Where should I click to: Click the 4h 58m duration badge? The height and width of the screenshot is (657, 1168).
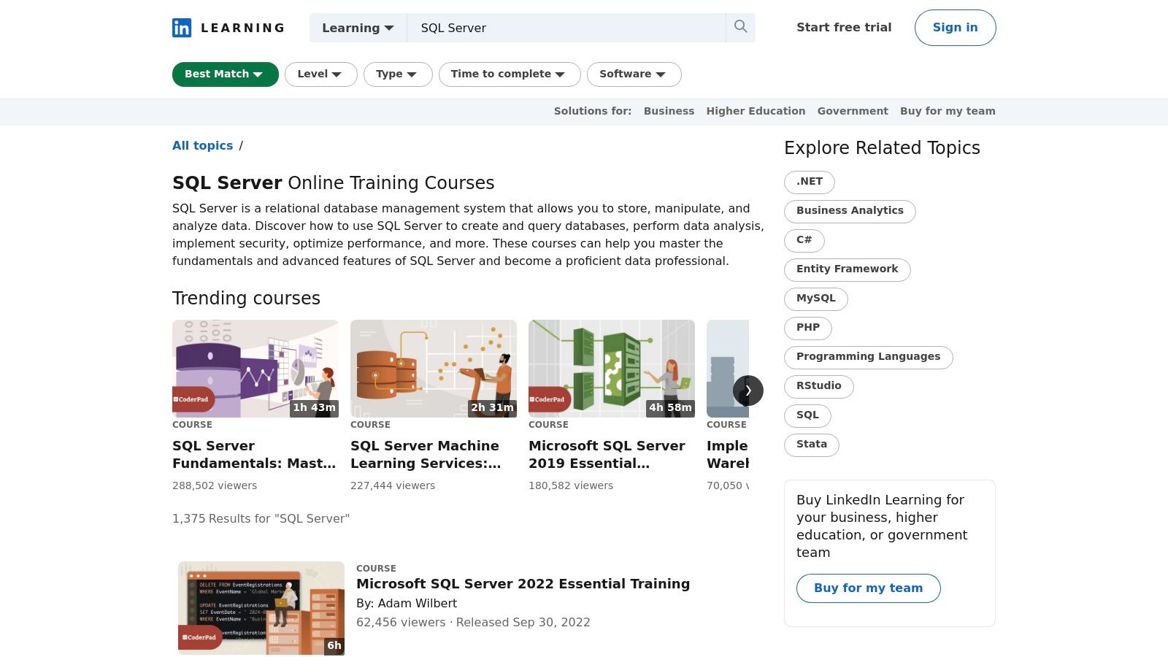pos(670,408)
